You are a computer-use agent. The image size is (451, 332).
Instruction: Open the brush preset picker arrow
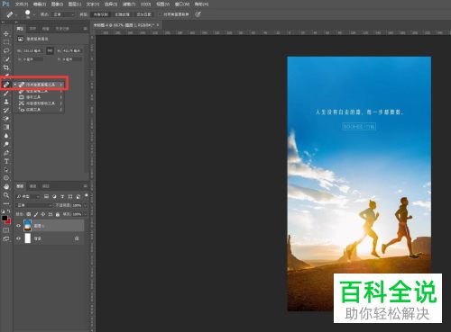click(x=34, y=14)
